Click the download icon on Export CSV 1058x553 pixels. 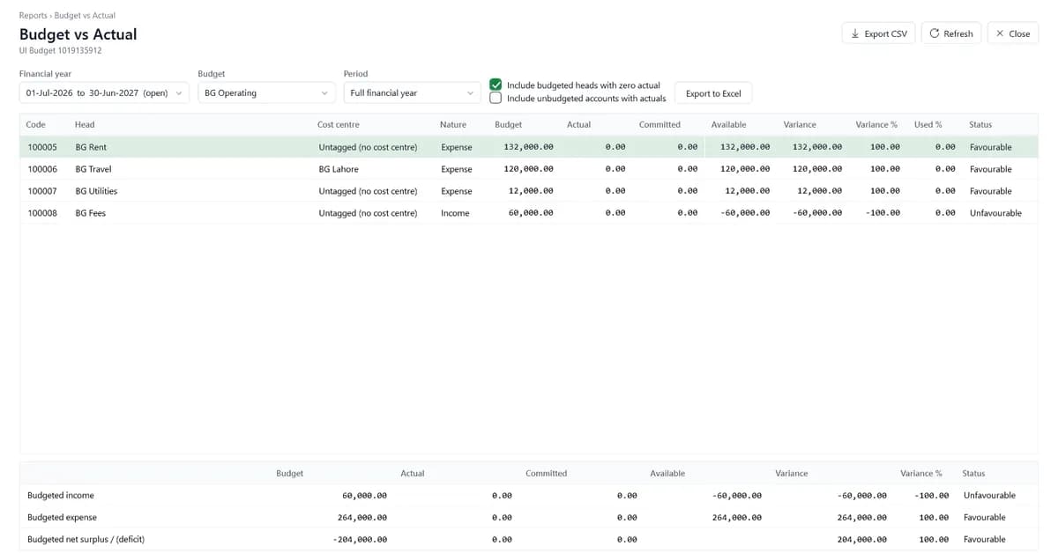click(x=855, y=33)
